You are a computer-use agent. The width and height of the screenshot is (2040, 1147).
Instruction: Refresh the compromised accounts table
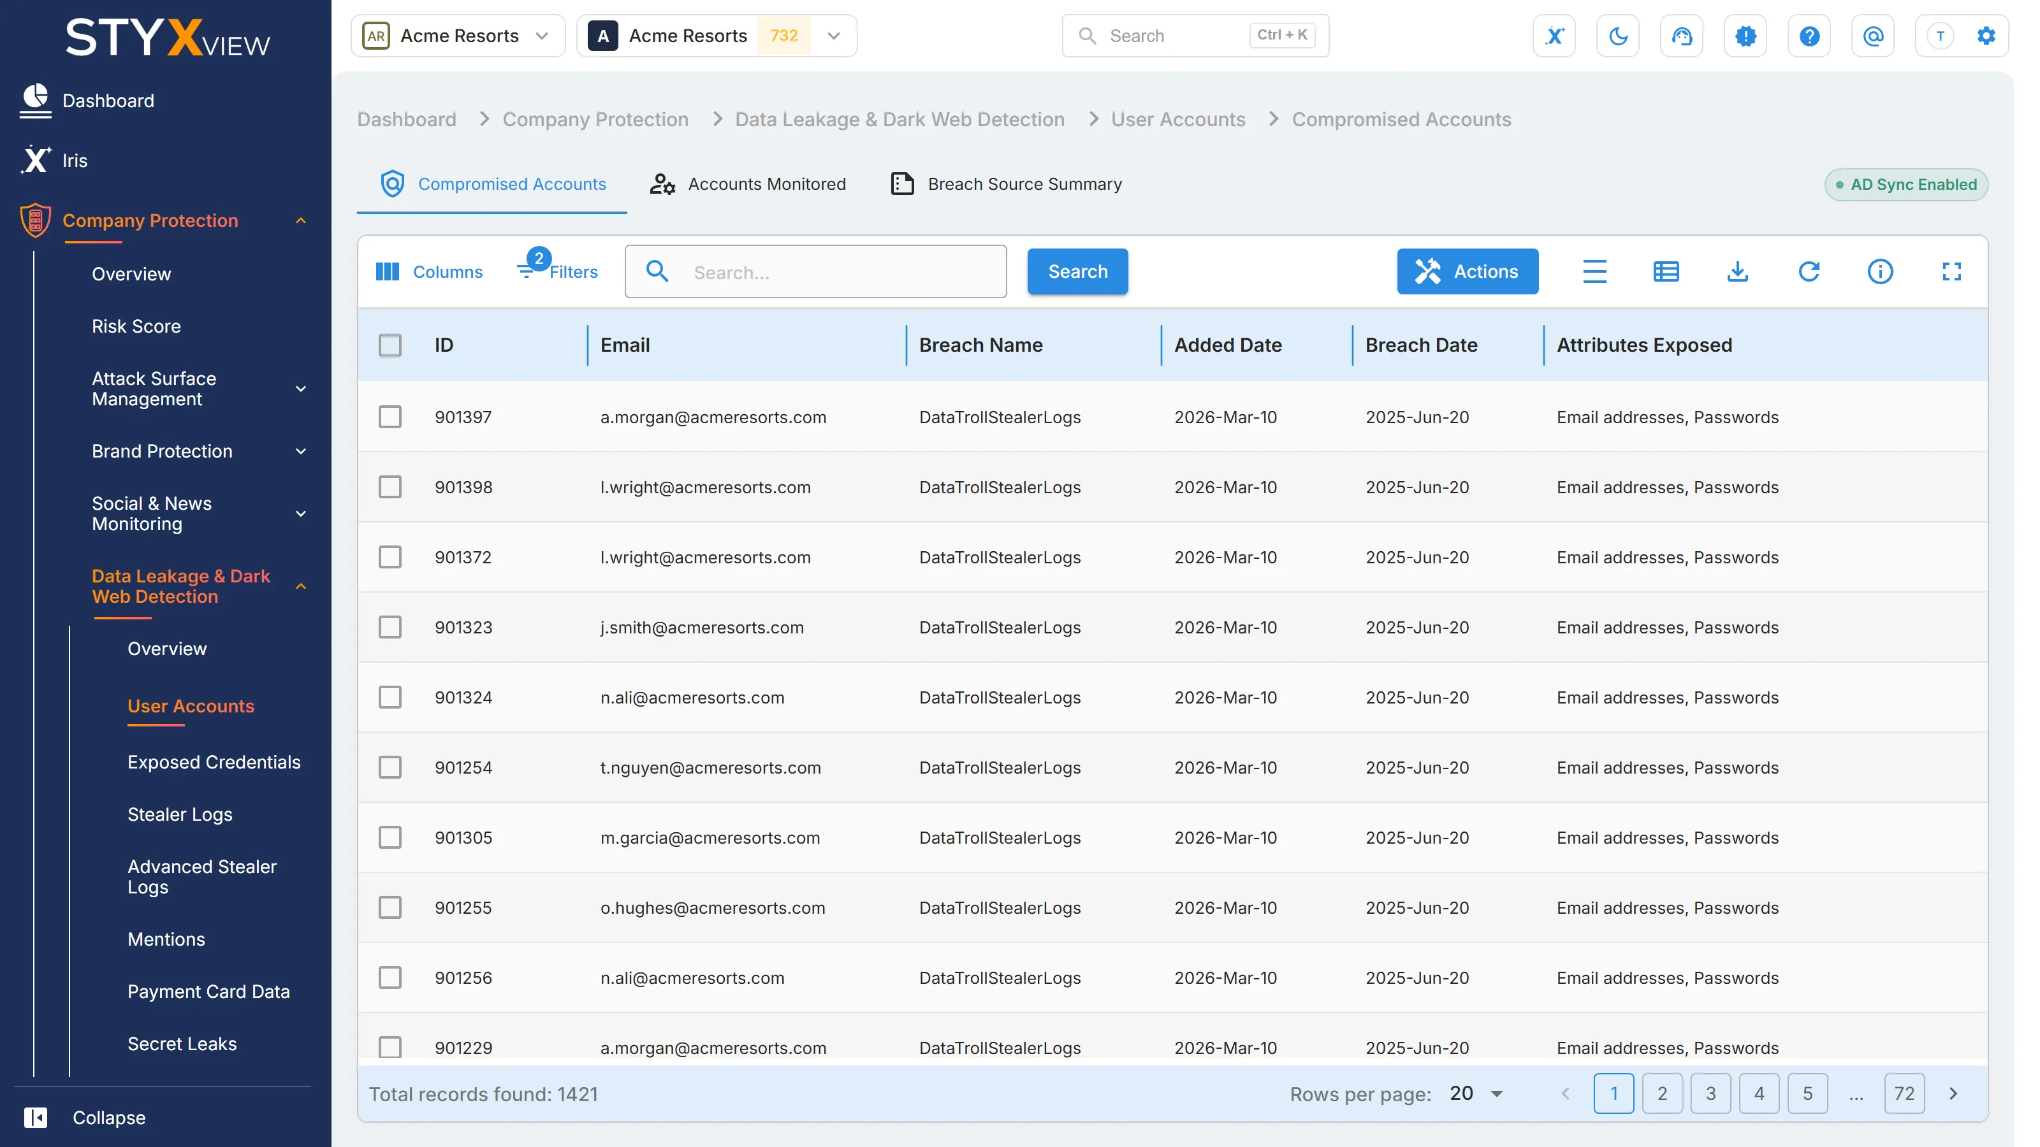pyautogui.click(x=1809, y=271)
